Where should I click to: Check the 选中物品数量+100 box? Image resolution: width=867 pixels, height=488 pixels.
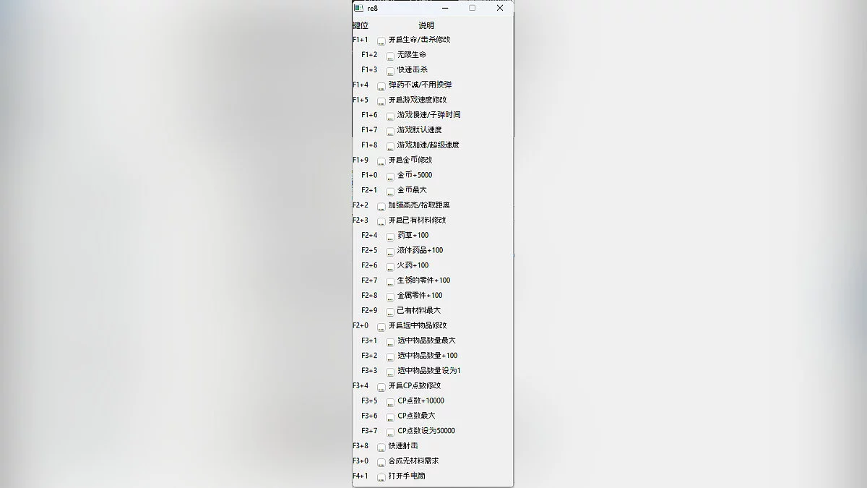click(390, 357)
